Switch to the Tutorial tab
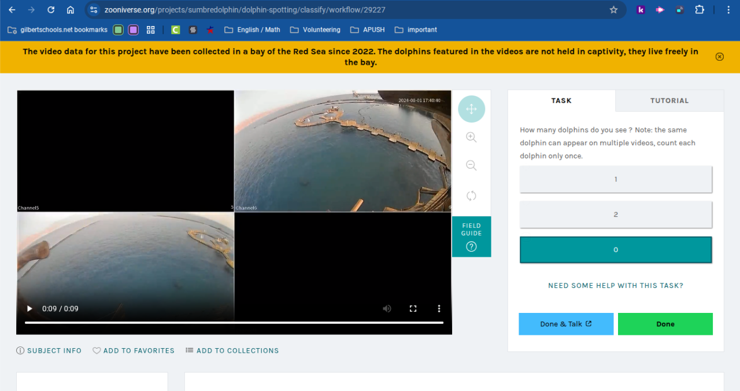This screenshot has width=740, height=391. click(x=669, y=101)
